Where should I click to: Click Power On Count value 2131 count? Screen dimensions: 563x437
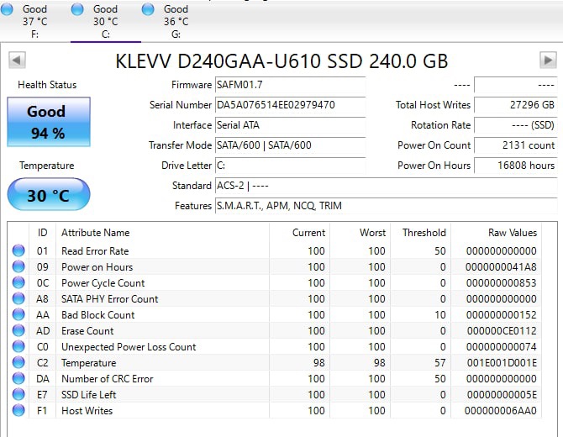516,145
